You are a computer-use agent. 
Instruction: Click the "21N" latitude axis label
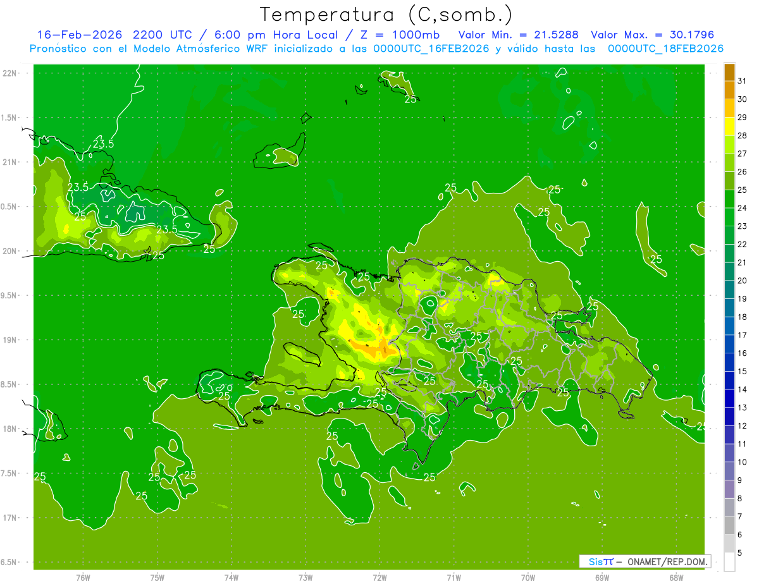[11, 162]
